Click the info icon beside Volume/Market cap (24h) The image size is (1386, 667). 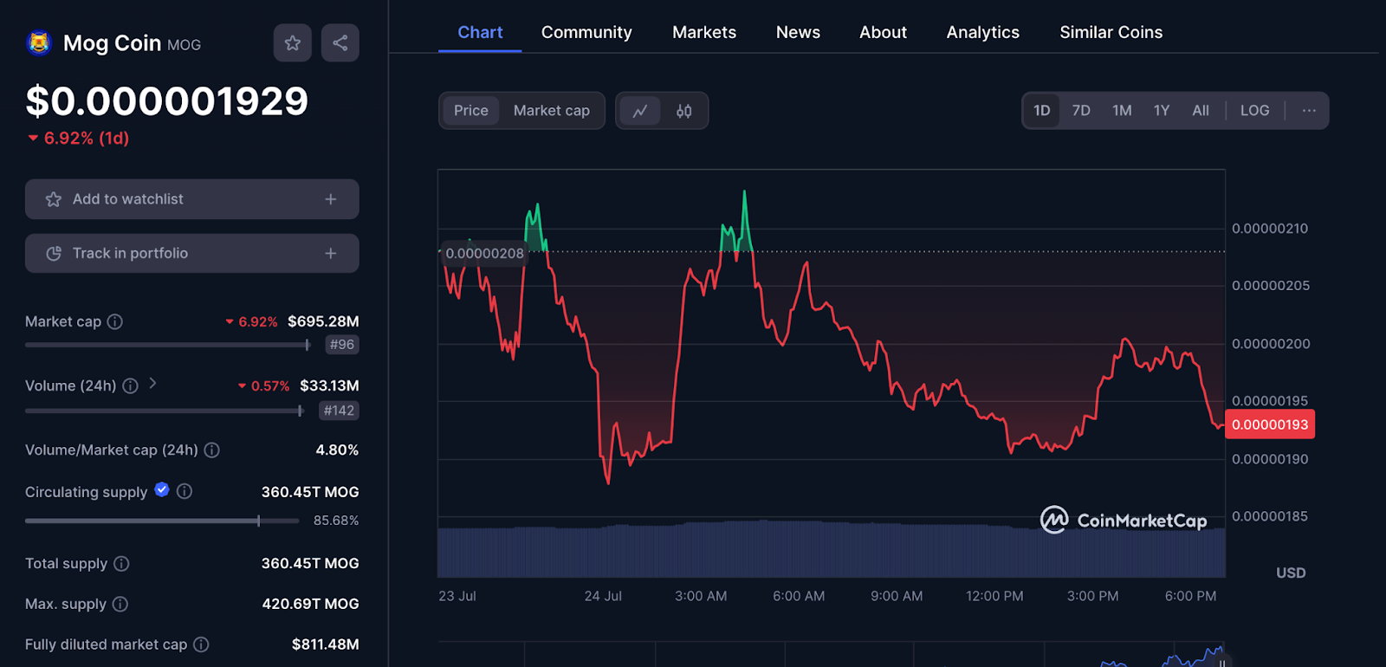tap(211, 450)
